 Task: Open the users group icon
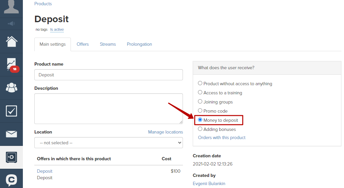(11, 88)
